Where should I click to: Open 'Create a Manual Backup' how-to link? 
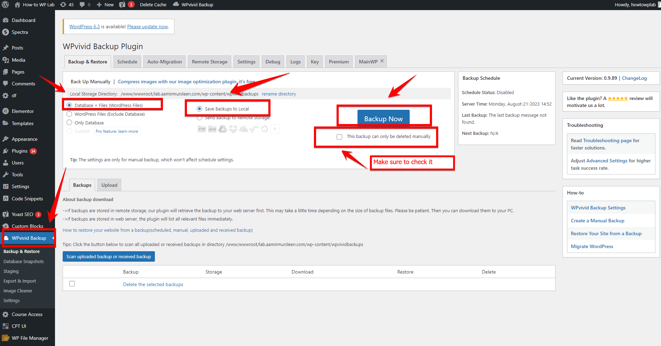tap(597, 221)
